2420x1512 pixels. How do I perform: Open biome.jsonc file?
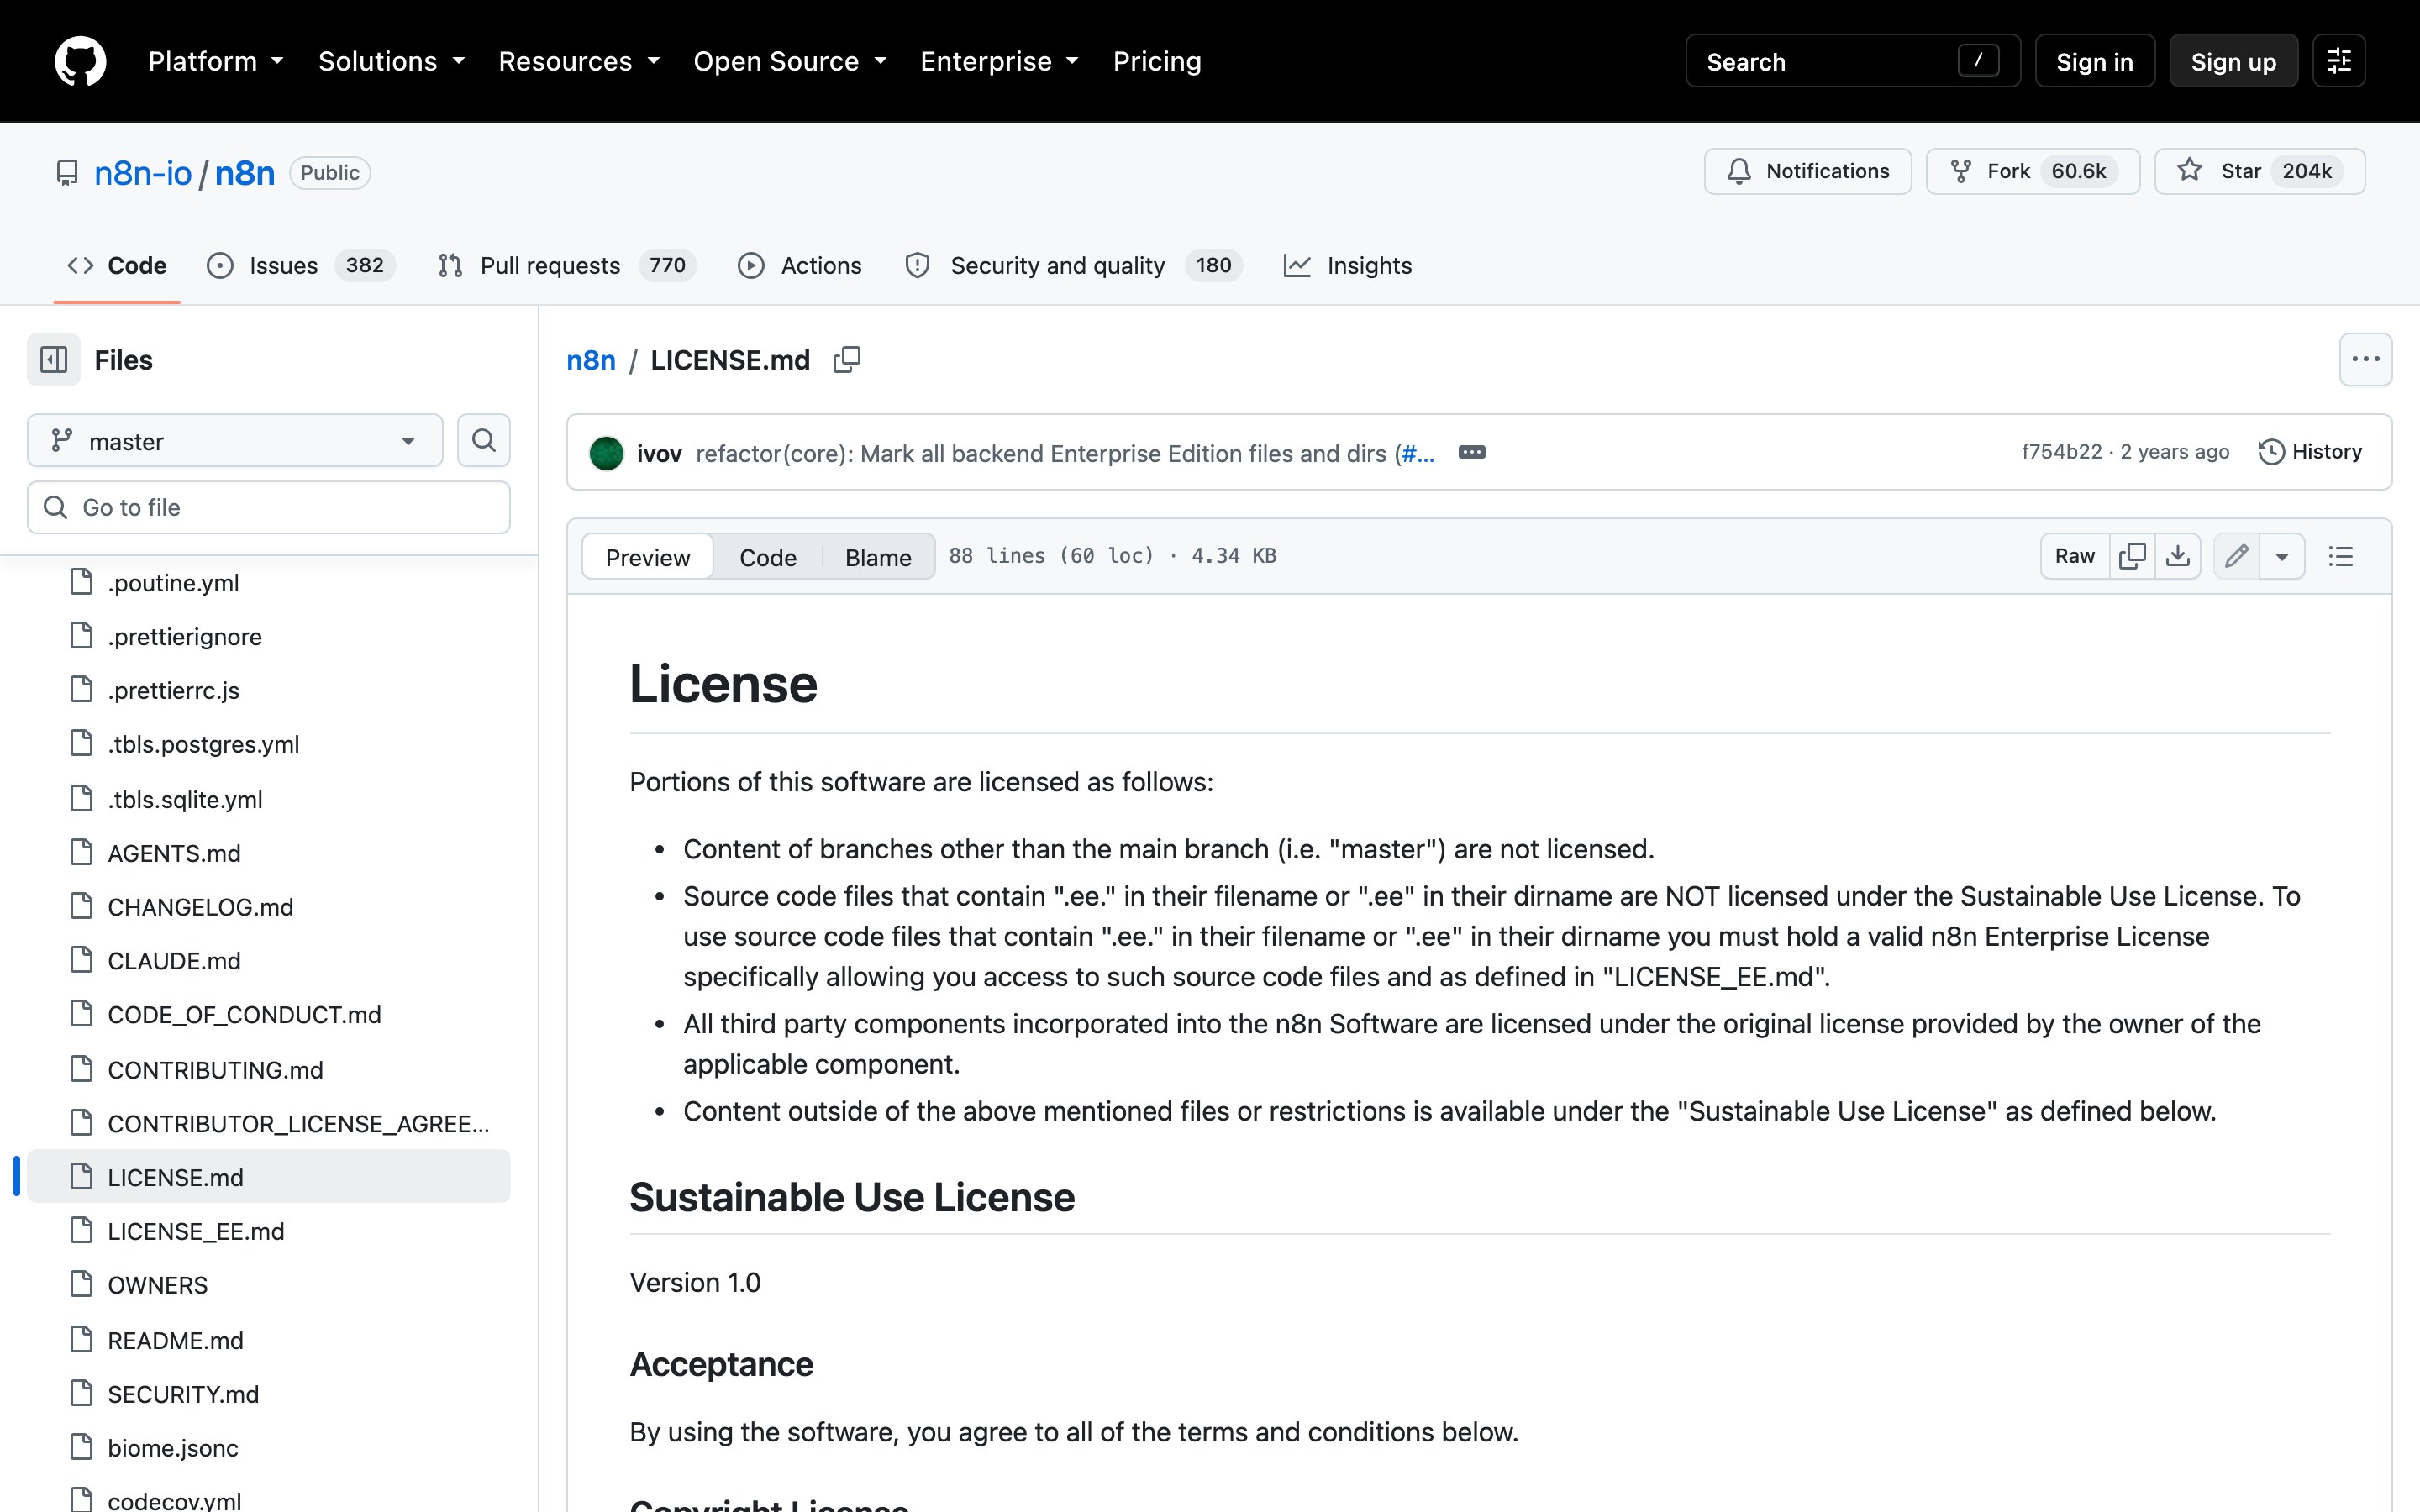click(269, 1448)
